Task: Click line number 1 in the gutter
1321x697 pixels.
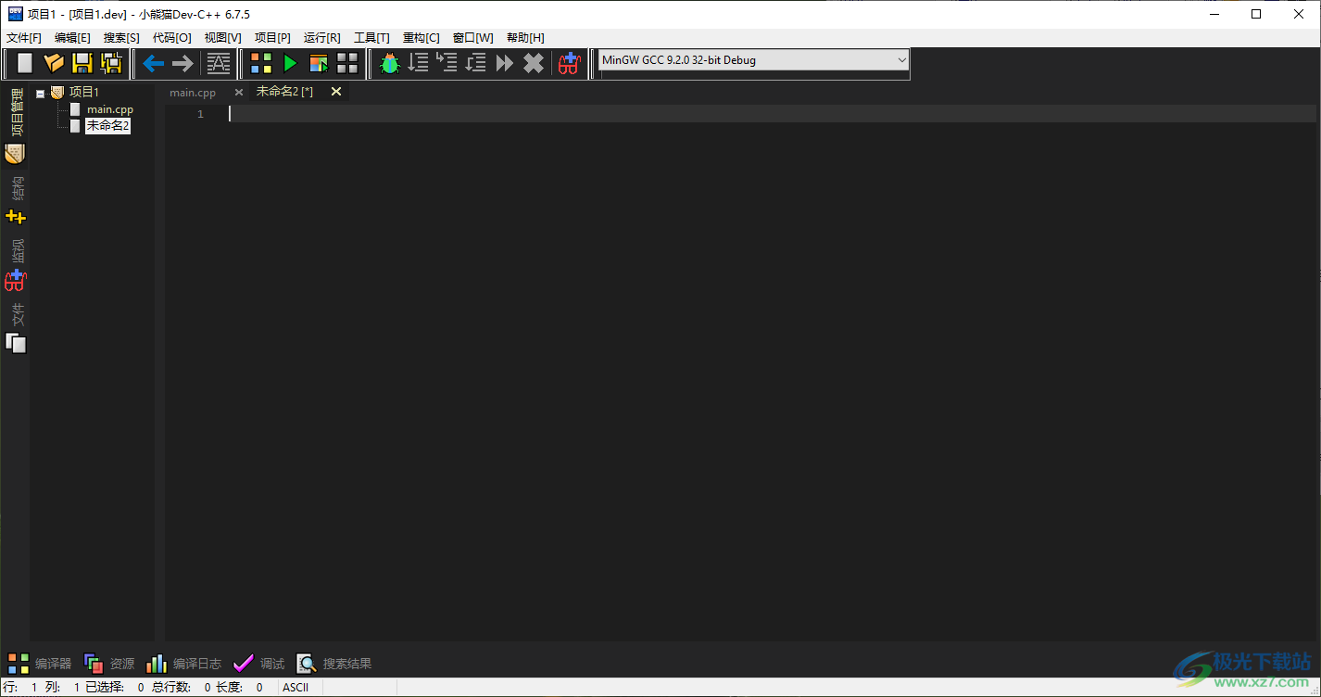Action: tap(200, 114)
